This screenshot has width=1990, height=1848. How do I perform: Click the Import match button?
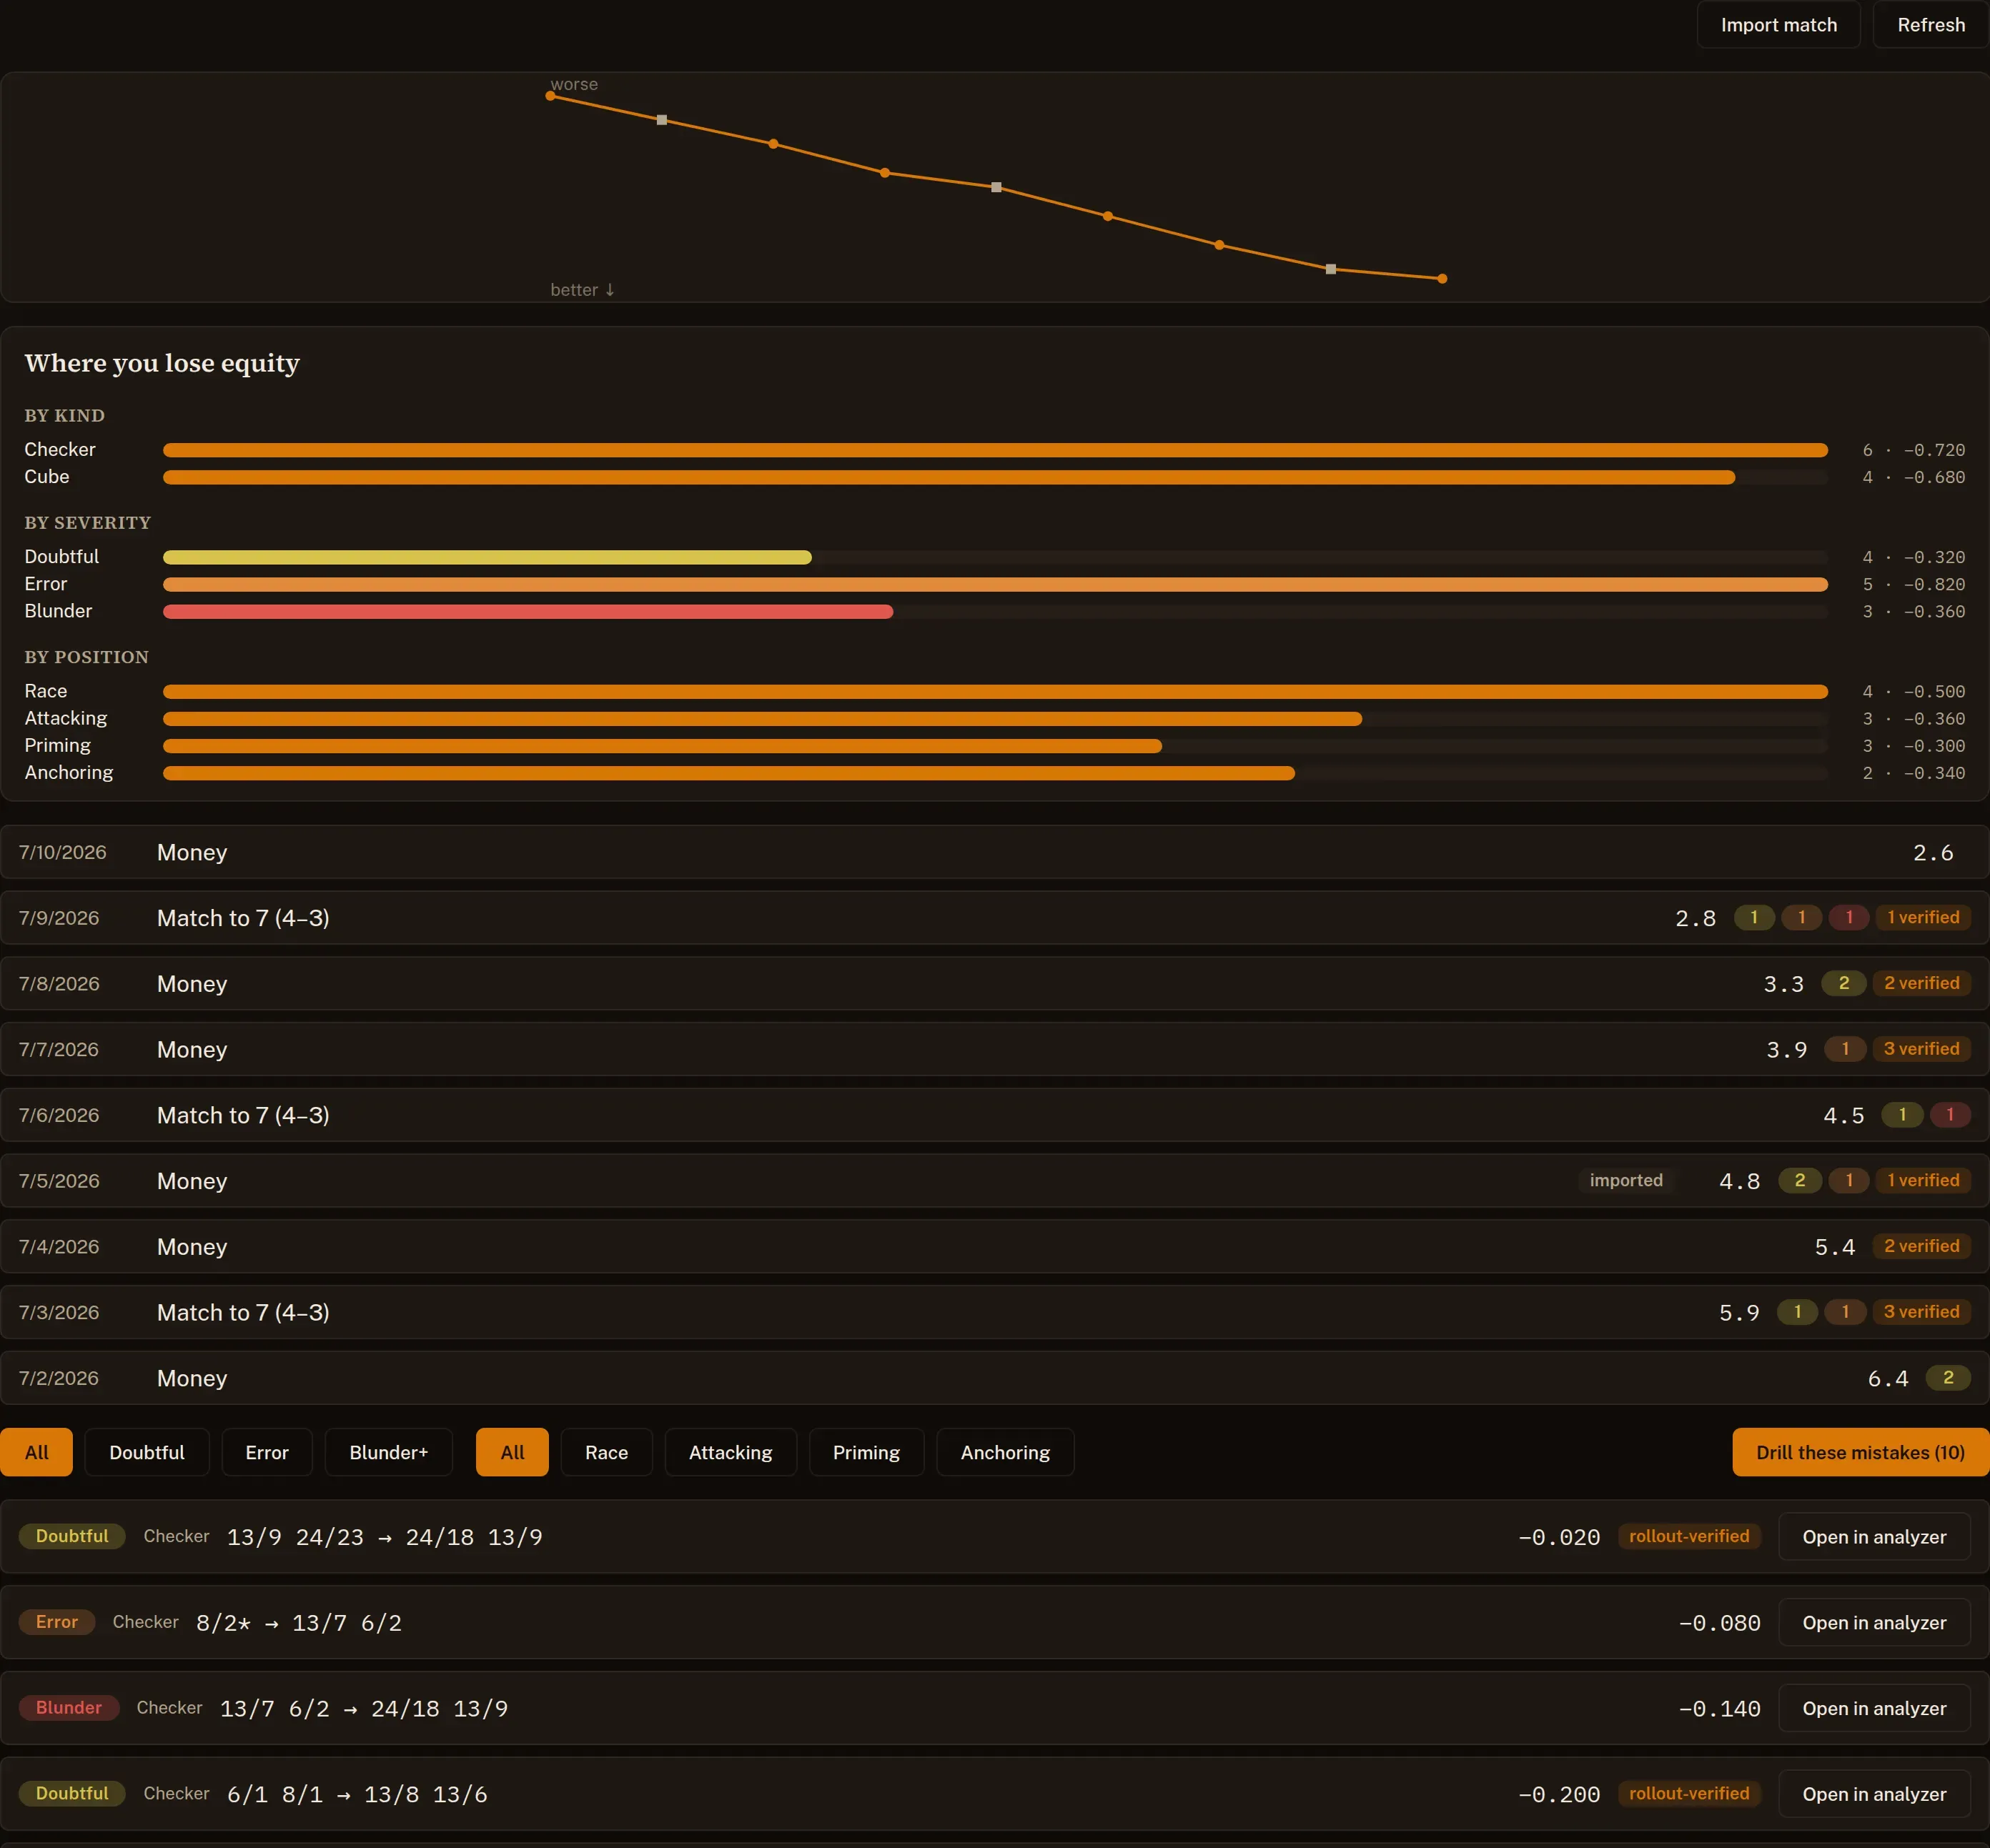tap(1778, 25)
